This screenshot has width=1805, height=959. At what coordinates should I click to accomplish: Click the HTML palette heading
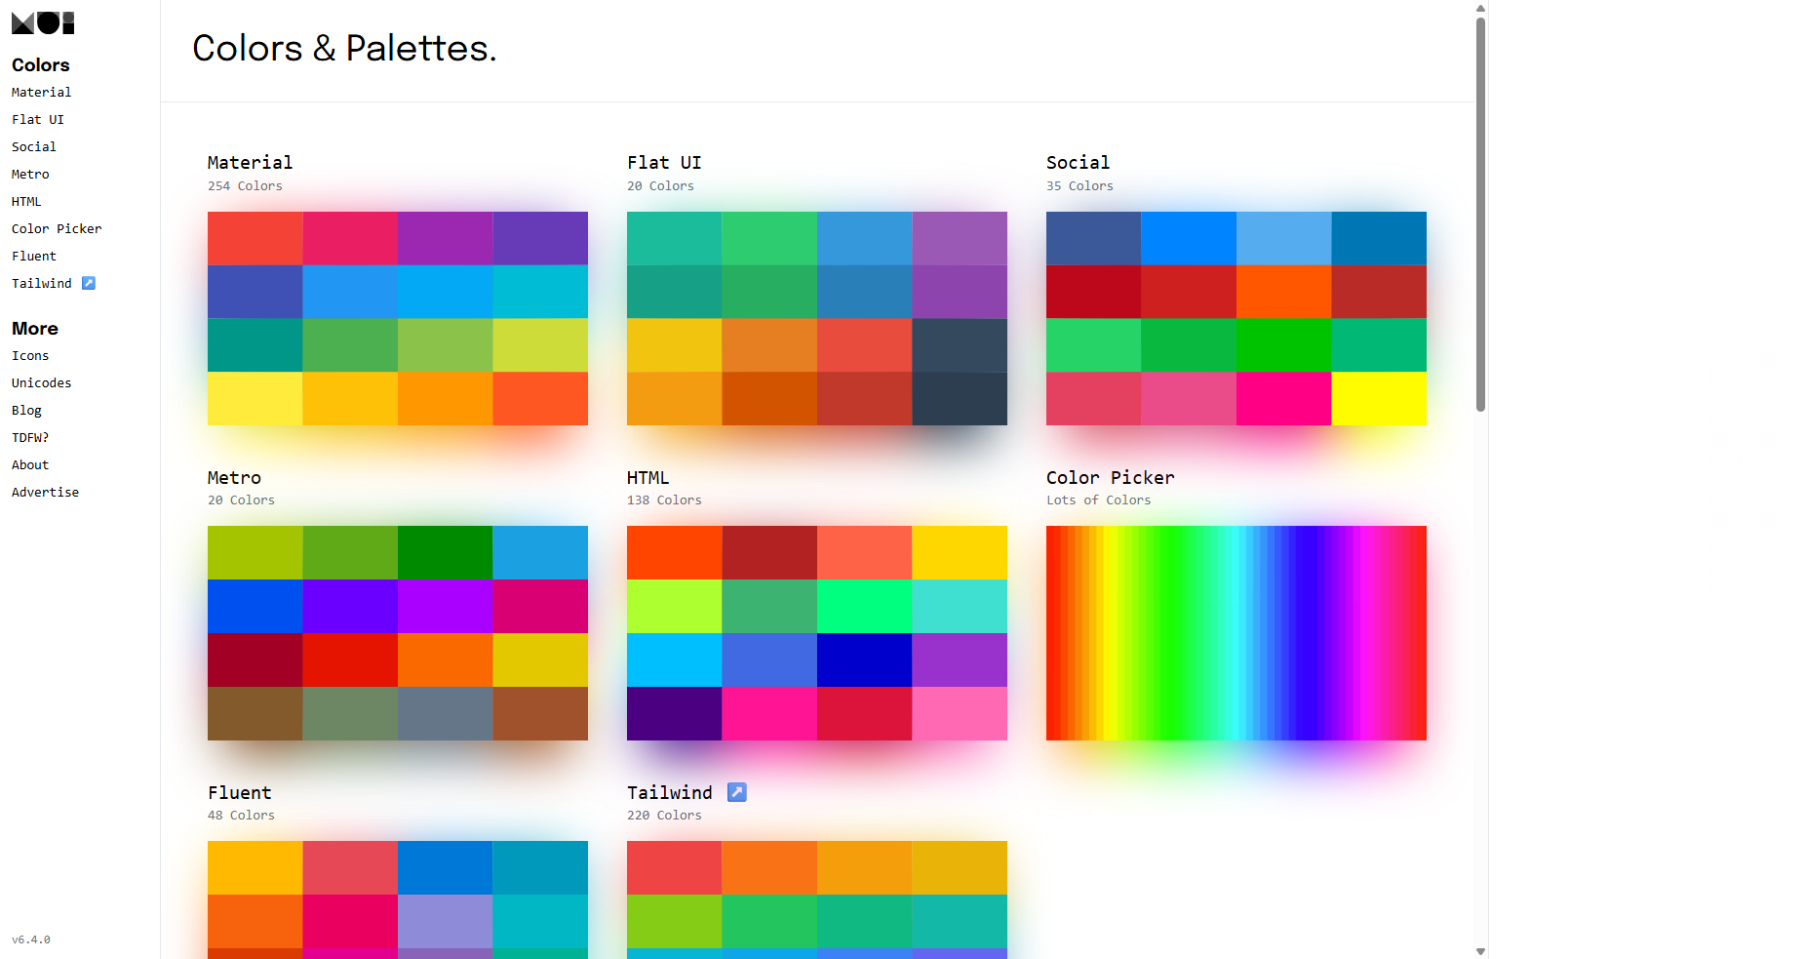tap(647, 477)
